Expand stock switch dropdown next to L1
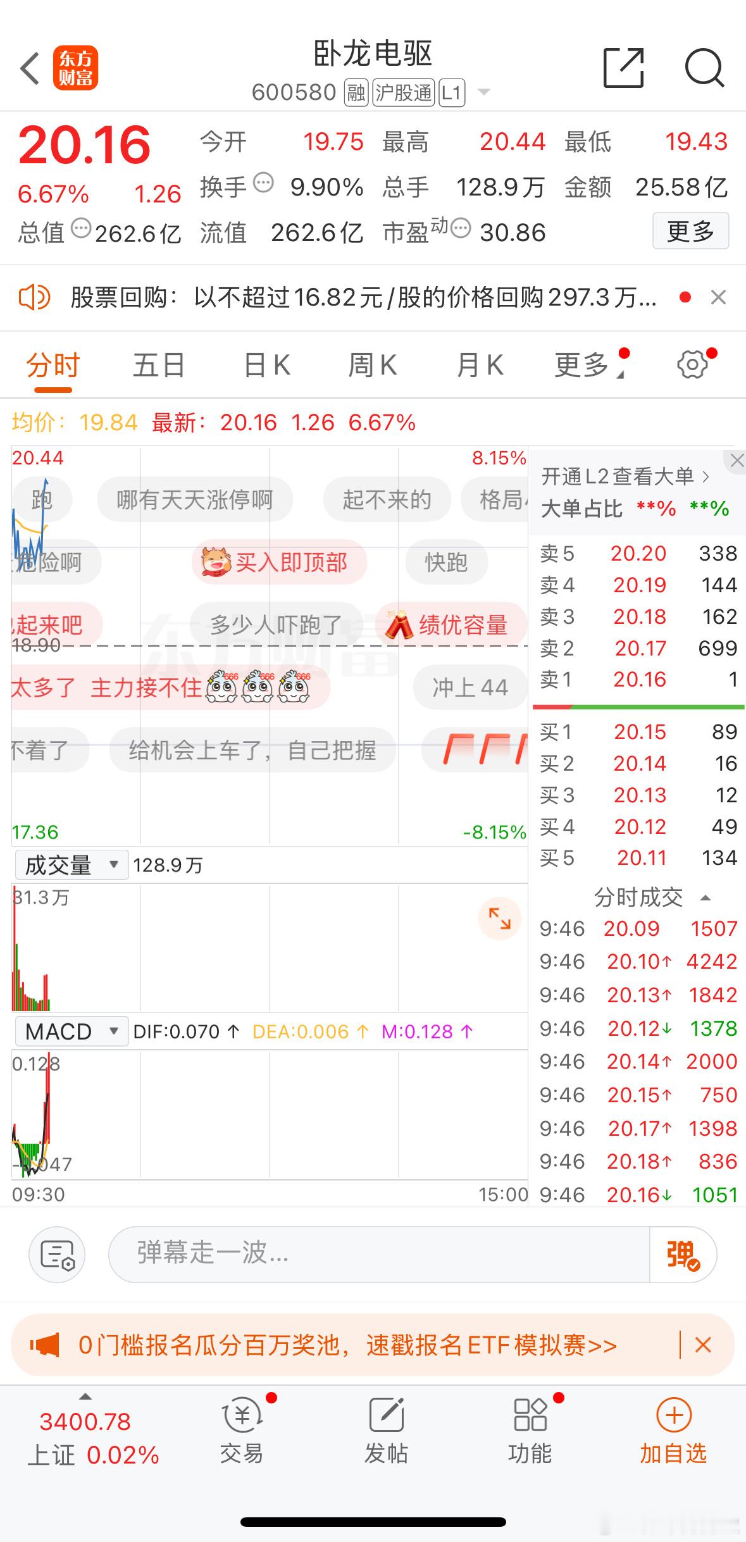Viewport: 746px width, 1542px height. tap(484, 92)
